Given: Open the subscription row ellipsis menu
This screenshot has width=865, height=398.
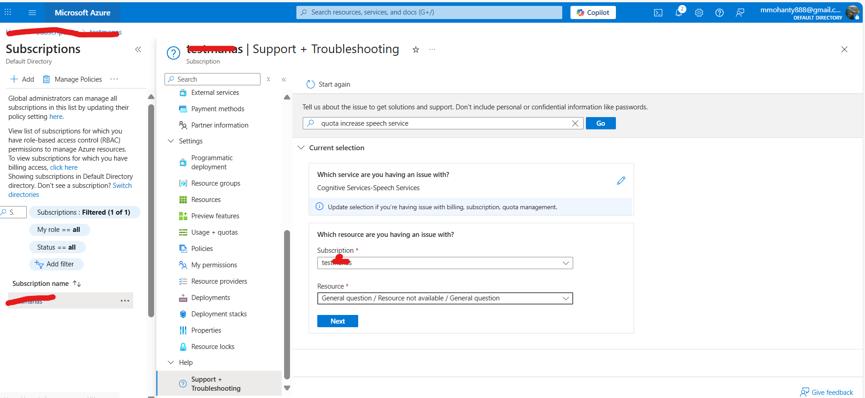Looking at the screenshot, I should coord(125,301).
